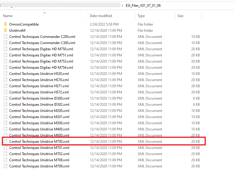Select Control Techniques Unidrive HS71.xml
Viewport: 234px width, 173px height.
click(39, 86)
